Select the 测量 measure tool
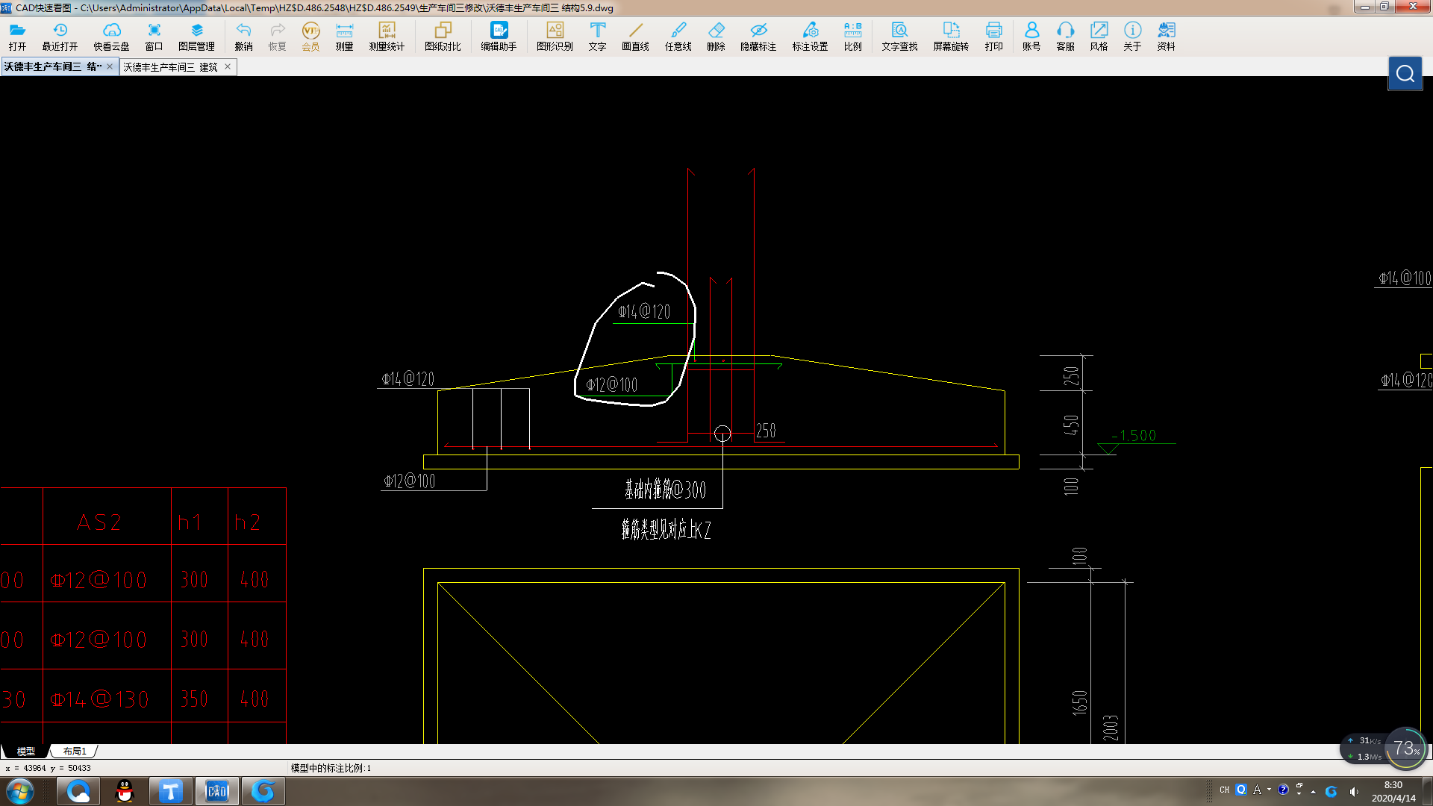The height and width of the screenshot is (806, 1433). (344, 36)
